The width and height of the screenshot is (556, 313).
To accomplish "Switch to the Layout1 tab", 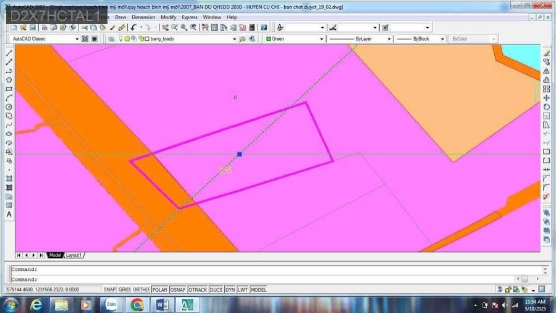I will pos(74,255).
